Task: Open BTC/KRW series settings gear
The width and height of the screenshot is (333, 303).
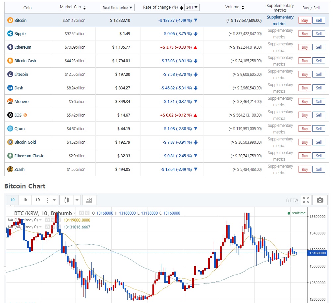Action: pos(87,213)
